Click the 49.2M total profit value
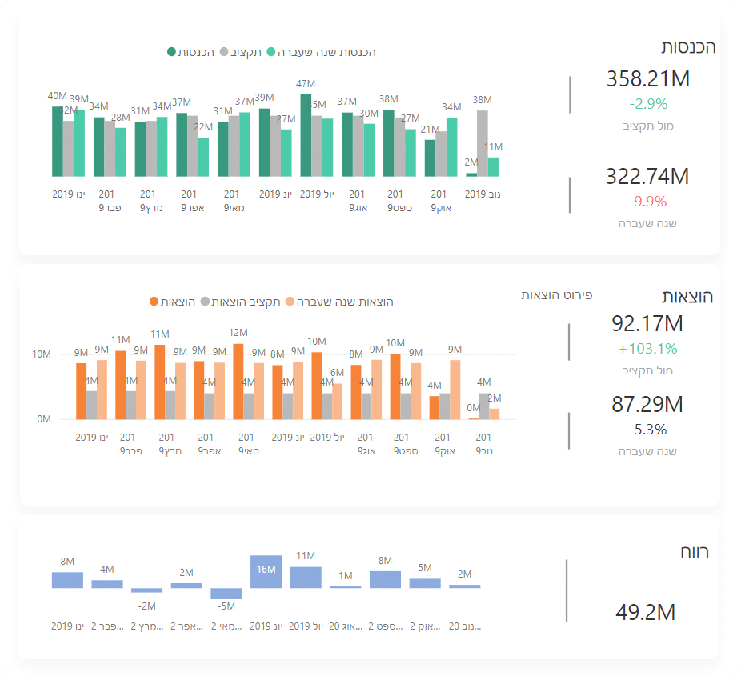 [645, 613]
